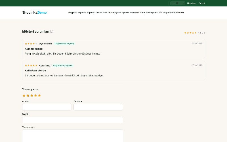Click the Kalıbı tam oturdu review title
The image size is (227, 142).
[35, 70]
